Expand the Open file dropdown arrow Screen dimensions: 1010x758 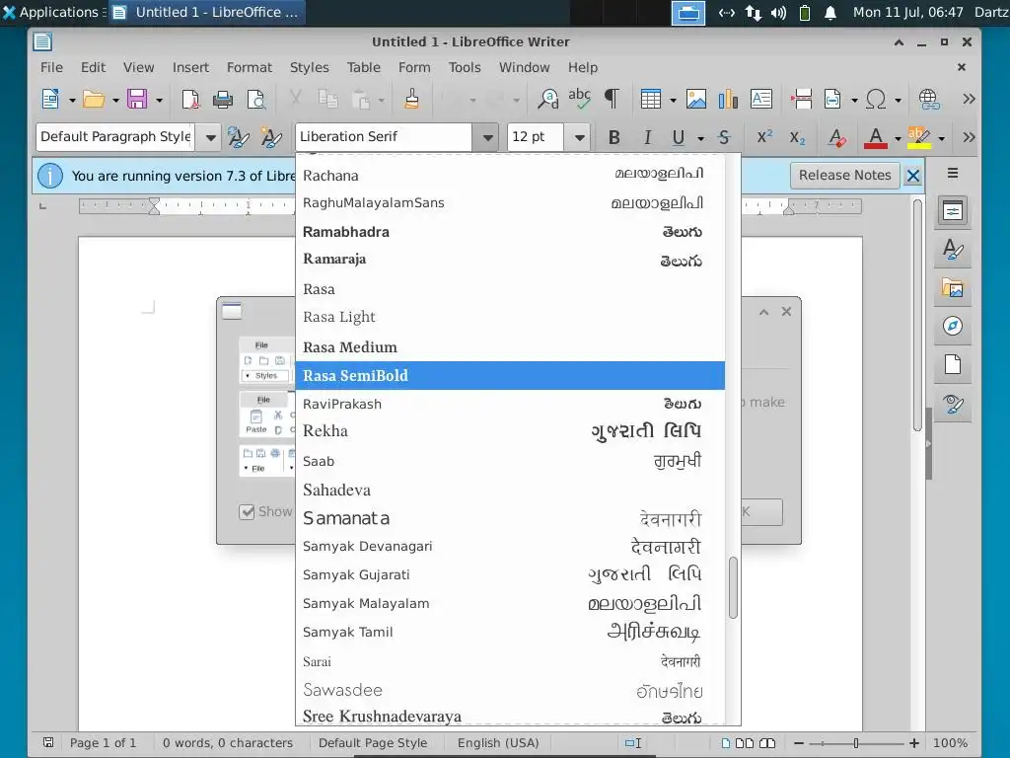116,100
